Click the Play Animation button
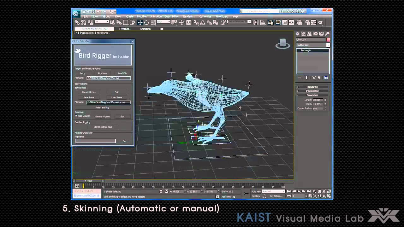The width and height of the screenshot is (404, 227). point(299,191)
